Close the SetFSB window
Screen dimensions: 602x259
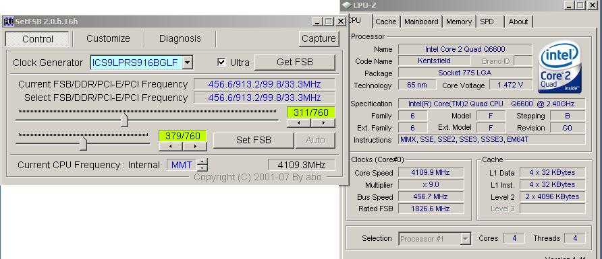pos(341,22)
